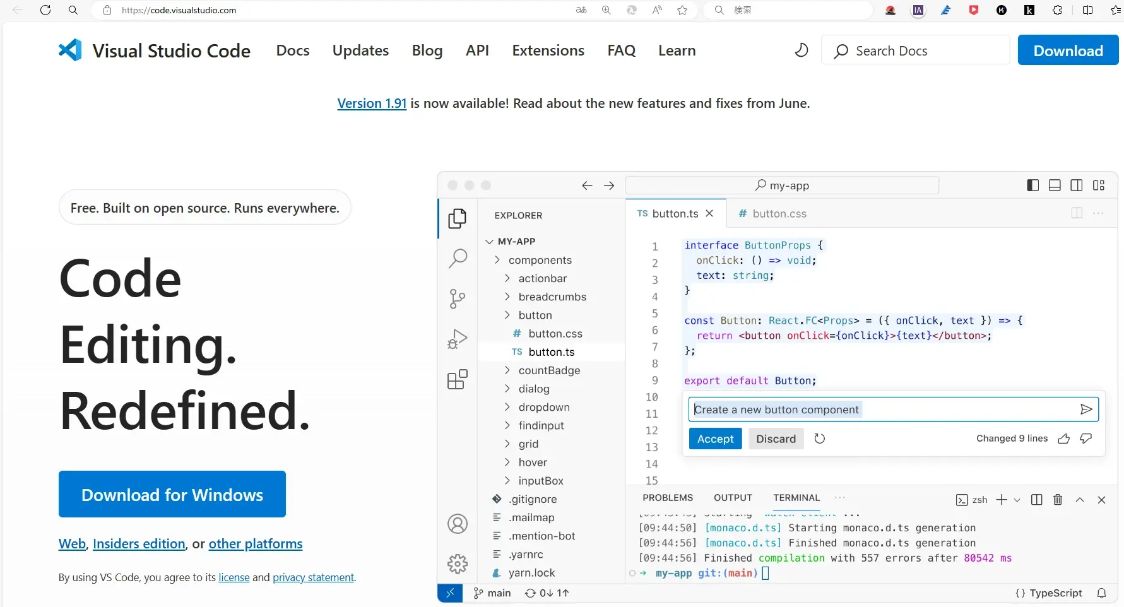Open editor more actions ellipsis
1124x607 pixels.
[x=1098, y=213]
